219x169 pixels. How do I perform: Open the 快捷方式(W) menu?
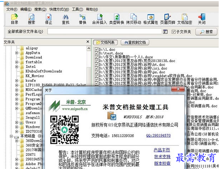click(x=59, y=9)
